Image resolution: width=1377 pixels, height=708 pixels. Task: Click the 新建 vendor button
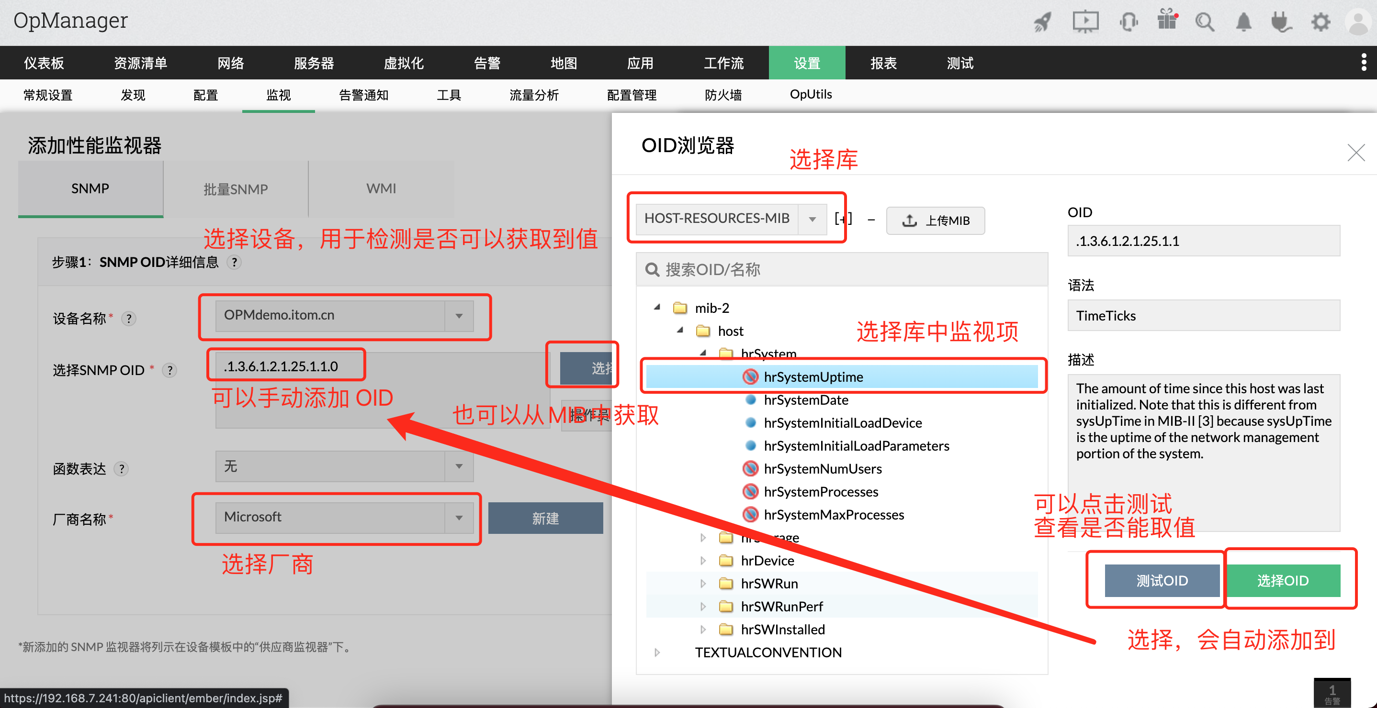tap(545, 518)
